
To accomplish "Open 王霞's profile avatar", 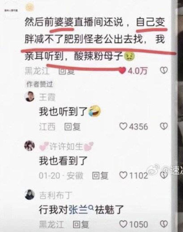I will (29, 96).
